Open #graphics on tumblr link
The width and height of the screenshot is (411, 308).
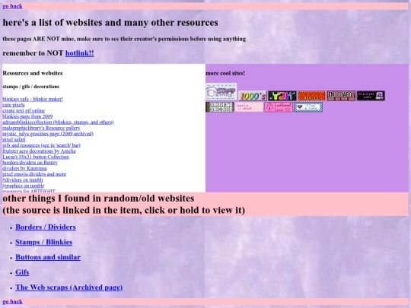point(24,186)
